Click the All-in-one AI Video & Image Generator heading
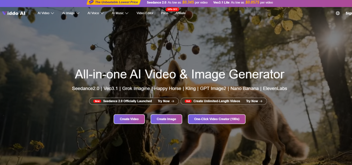 point(180,75)
